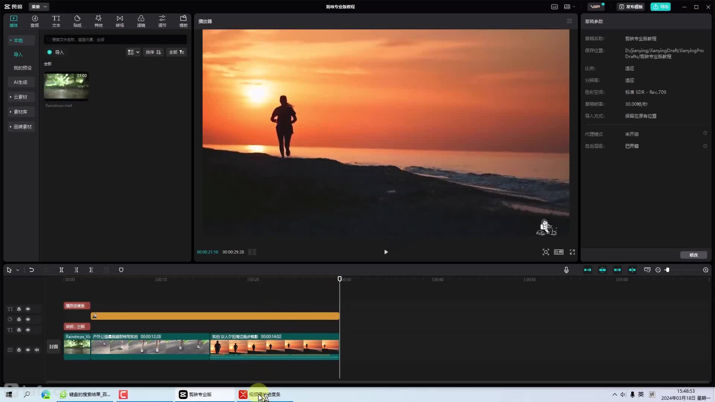Screen dimensions: 715x402
Task: Click the timeline thumbnail display icon
Action: click(x=647, y=270)
